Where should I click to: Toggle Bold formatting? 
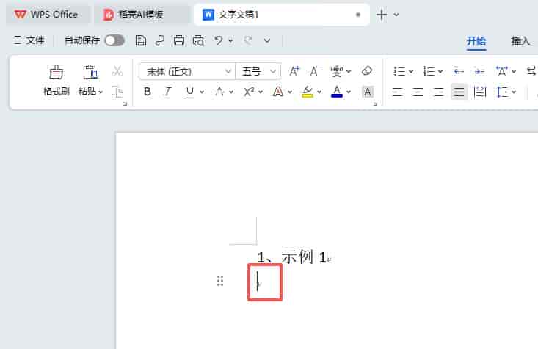(x=148, y=92)
